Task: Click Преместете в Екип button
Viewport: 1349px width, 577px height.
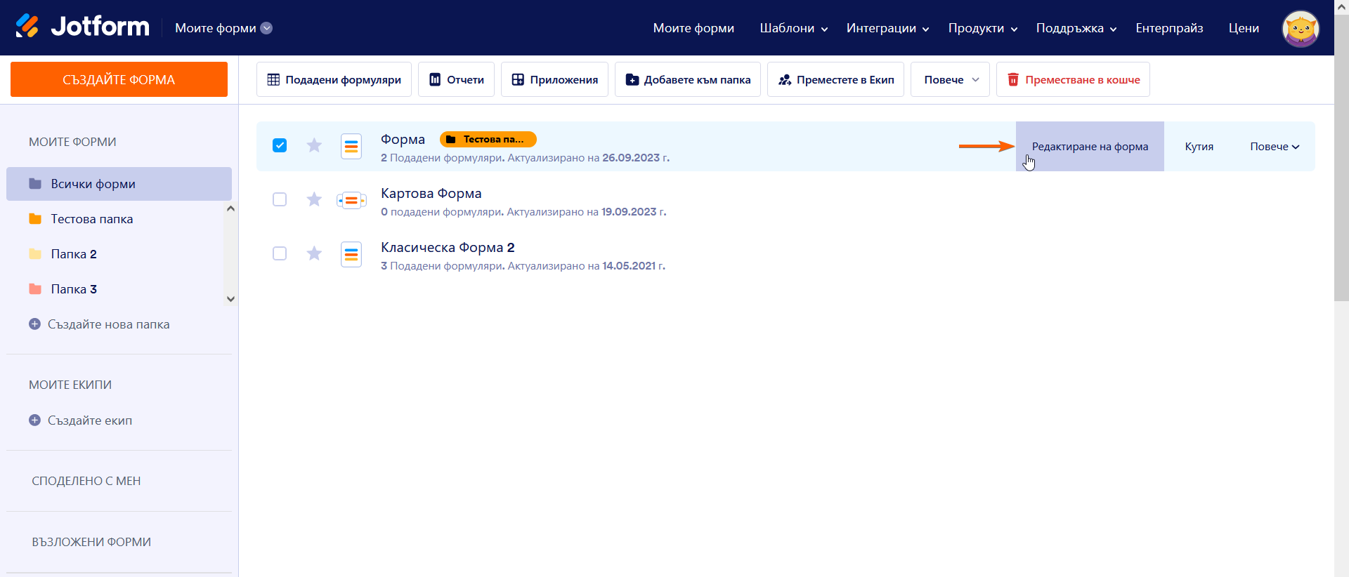Action: tap(835, 79)
